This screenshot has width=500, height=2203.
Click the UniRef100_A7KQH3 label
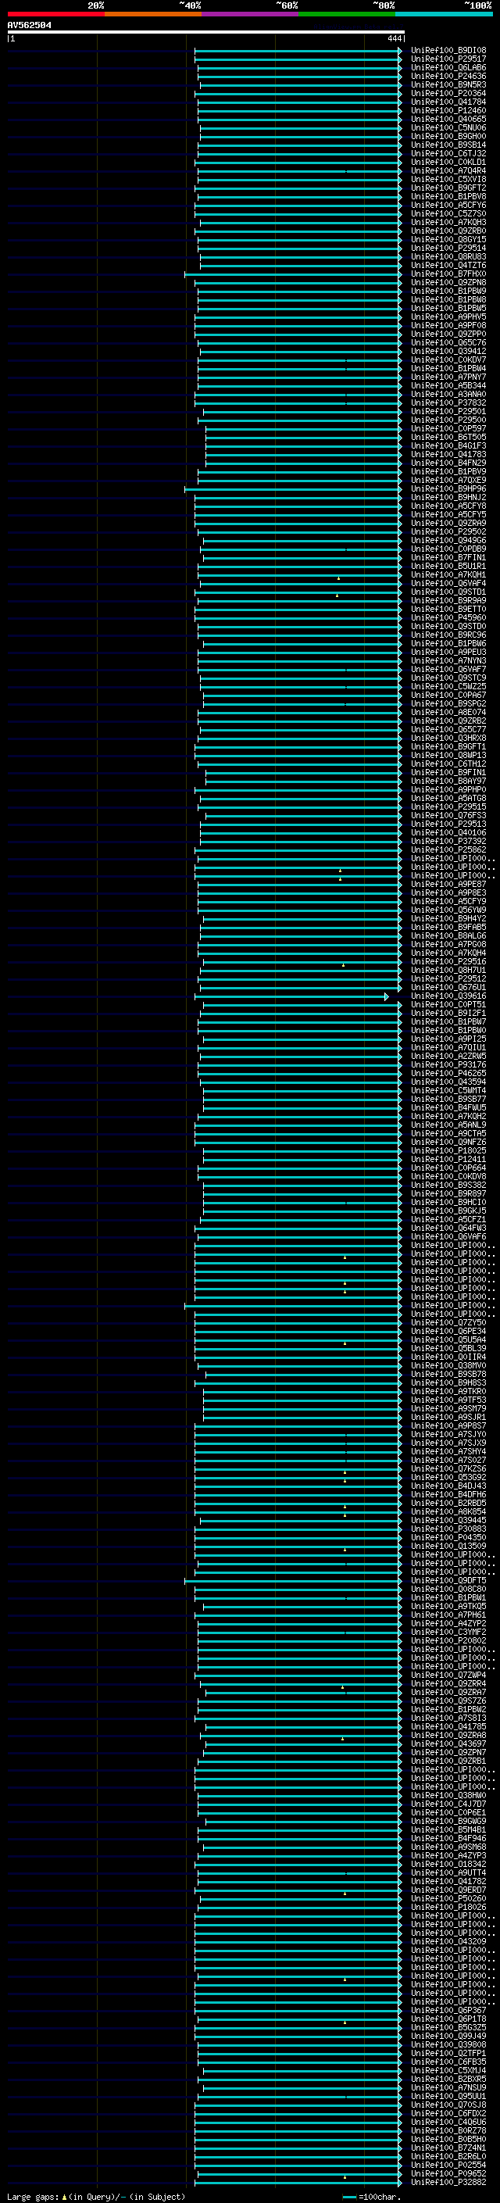point(448,223)
